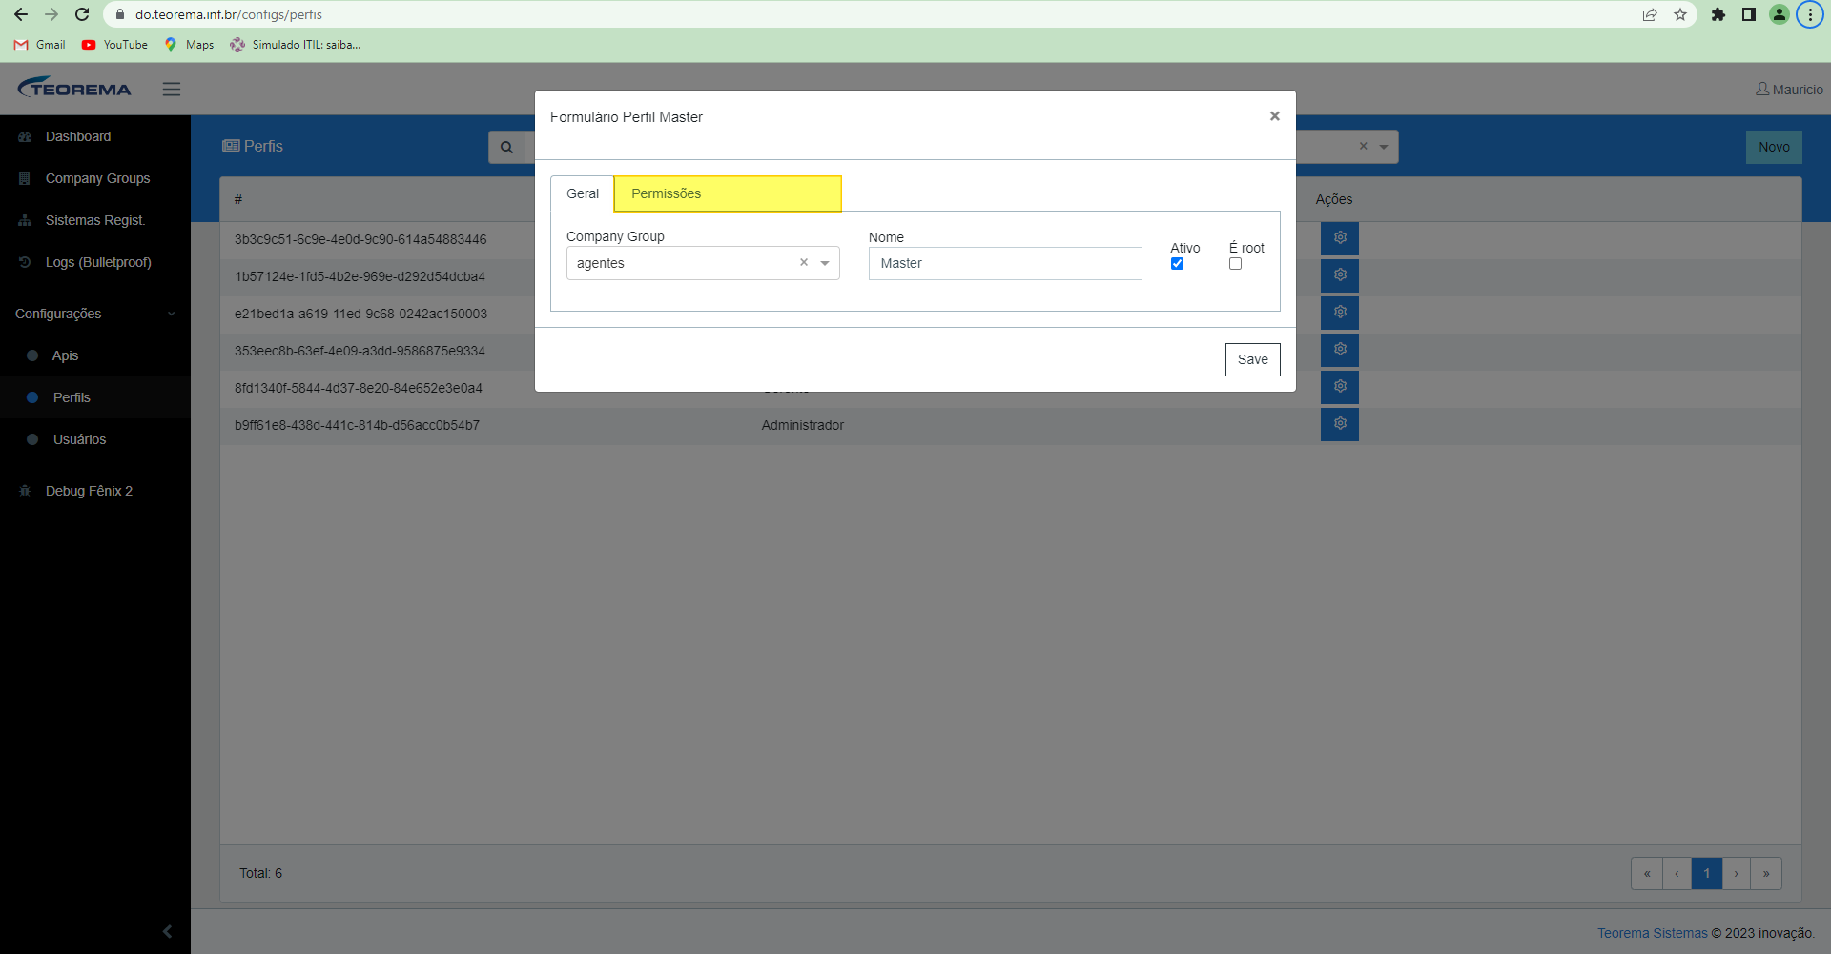Viewport: 1831px width, 954px height.
Task: Go to previous page in pagination
Action: [x=1677, y=873]
